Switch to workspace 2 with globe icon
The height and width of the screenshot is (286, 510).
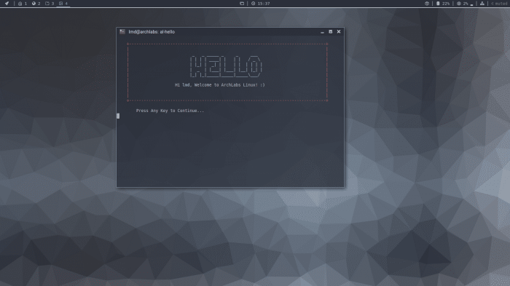[36, 3]
